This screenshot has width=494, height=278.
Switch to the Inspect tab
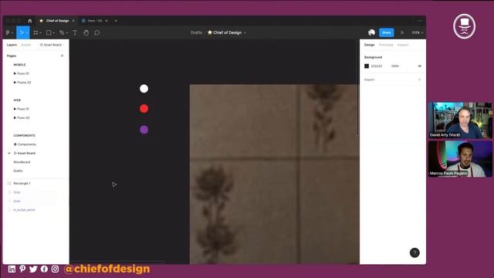pos(403,45)
